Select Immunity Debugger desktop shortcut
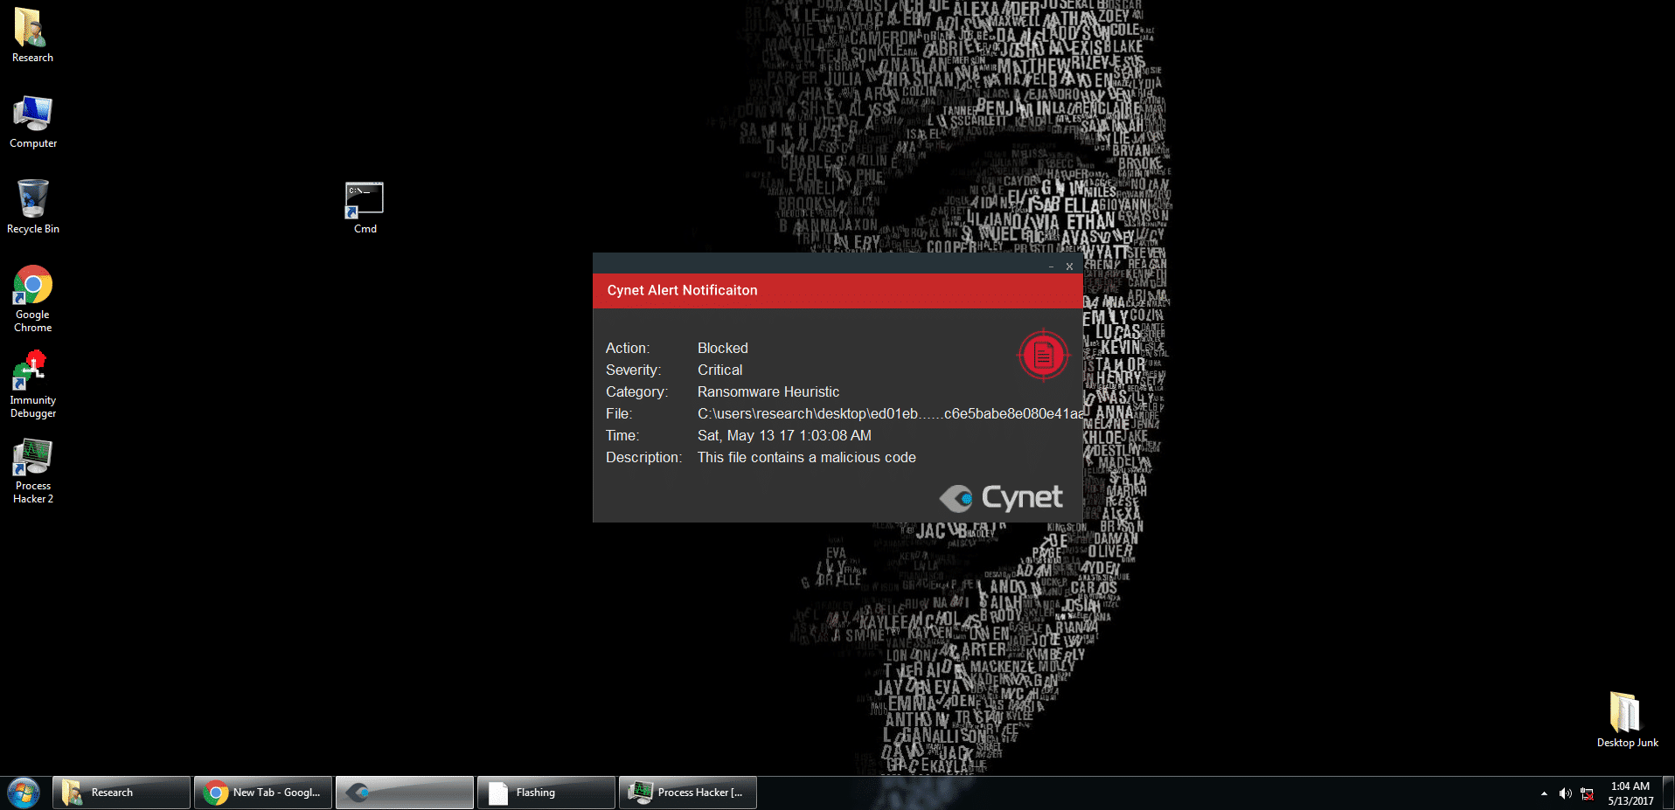Screen dimensions: 1675x810 click(32, 384)
